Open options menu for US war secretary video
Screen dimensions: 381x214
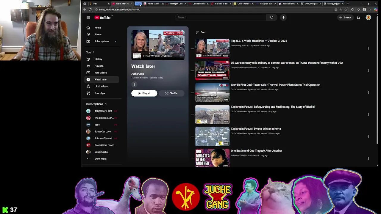tap(368, 70)
